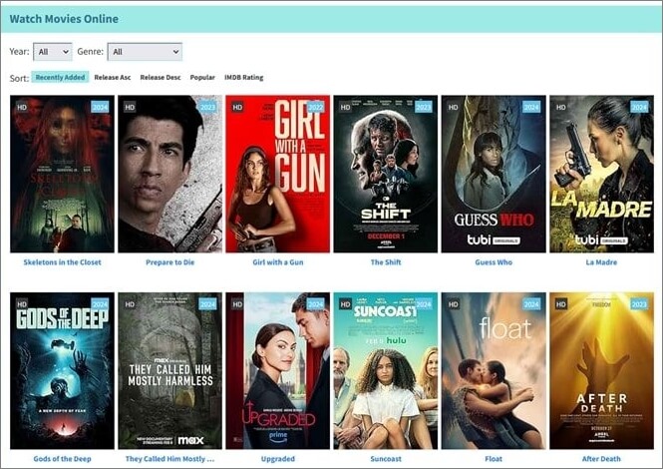
Task: Click the Guess Who title link
Action: (493, 262)
